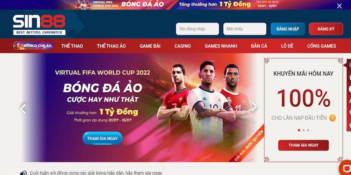Open the live chat bubble icon
This screenshot has height=175, width=351.
coord(345,169)
